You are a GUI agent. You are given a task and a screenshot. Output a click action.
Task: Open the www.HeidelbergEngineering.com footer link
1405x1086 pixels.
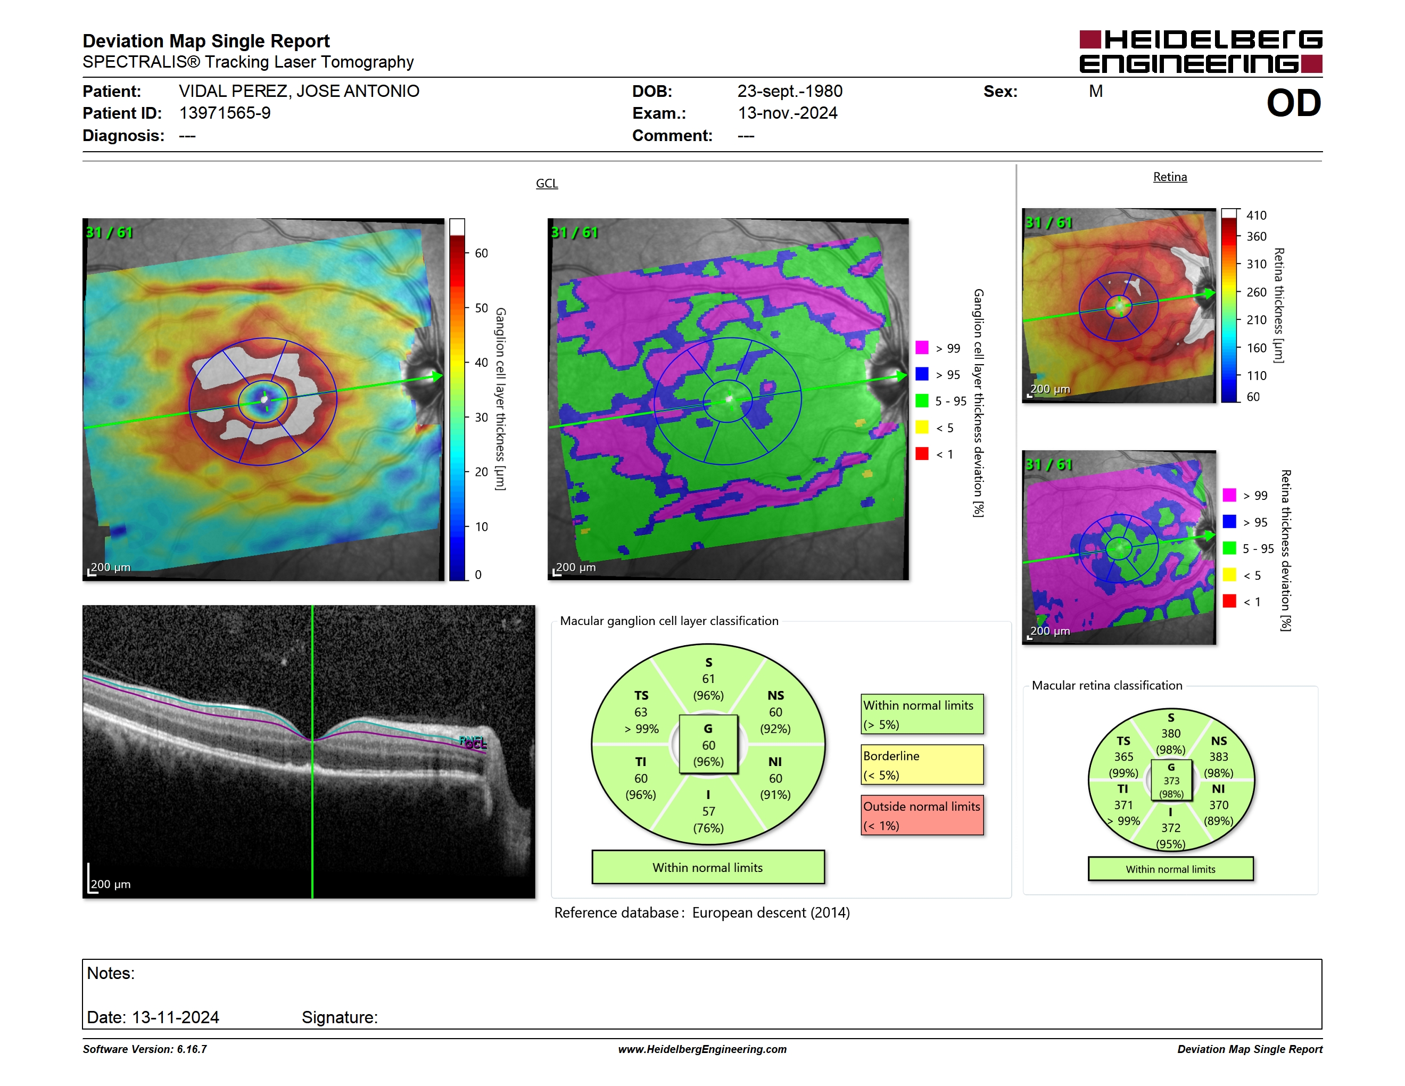coord(702,1049)
